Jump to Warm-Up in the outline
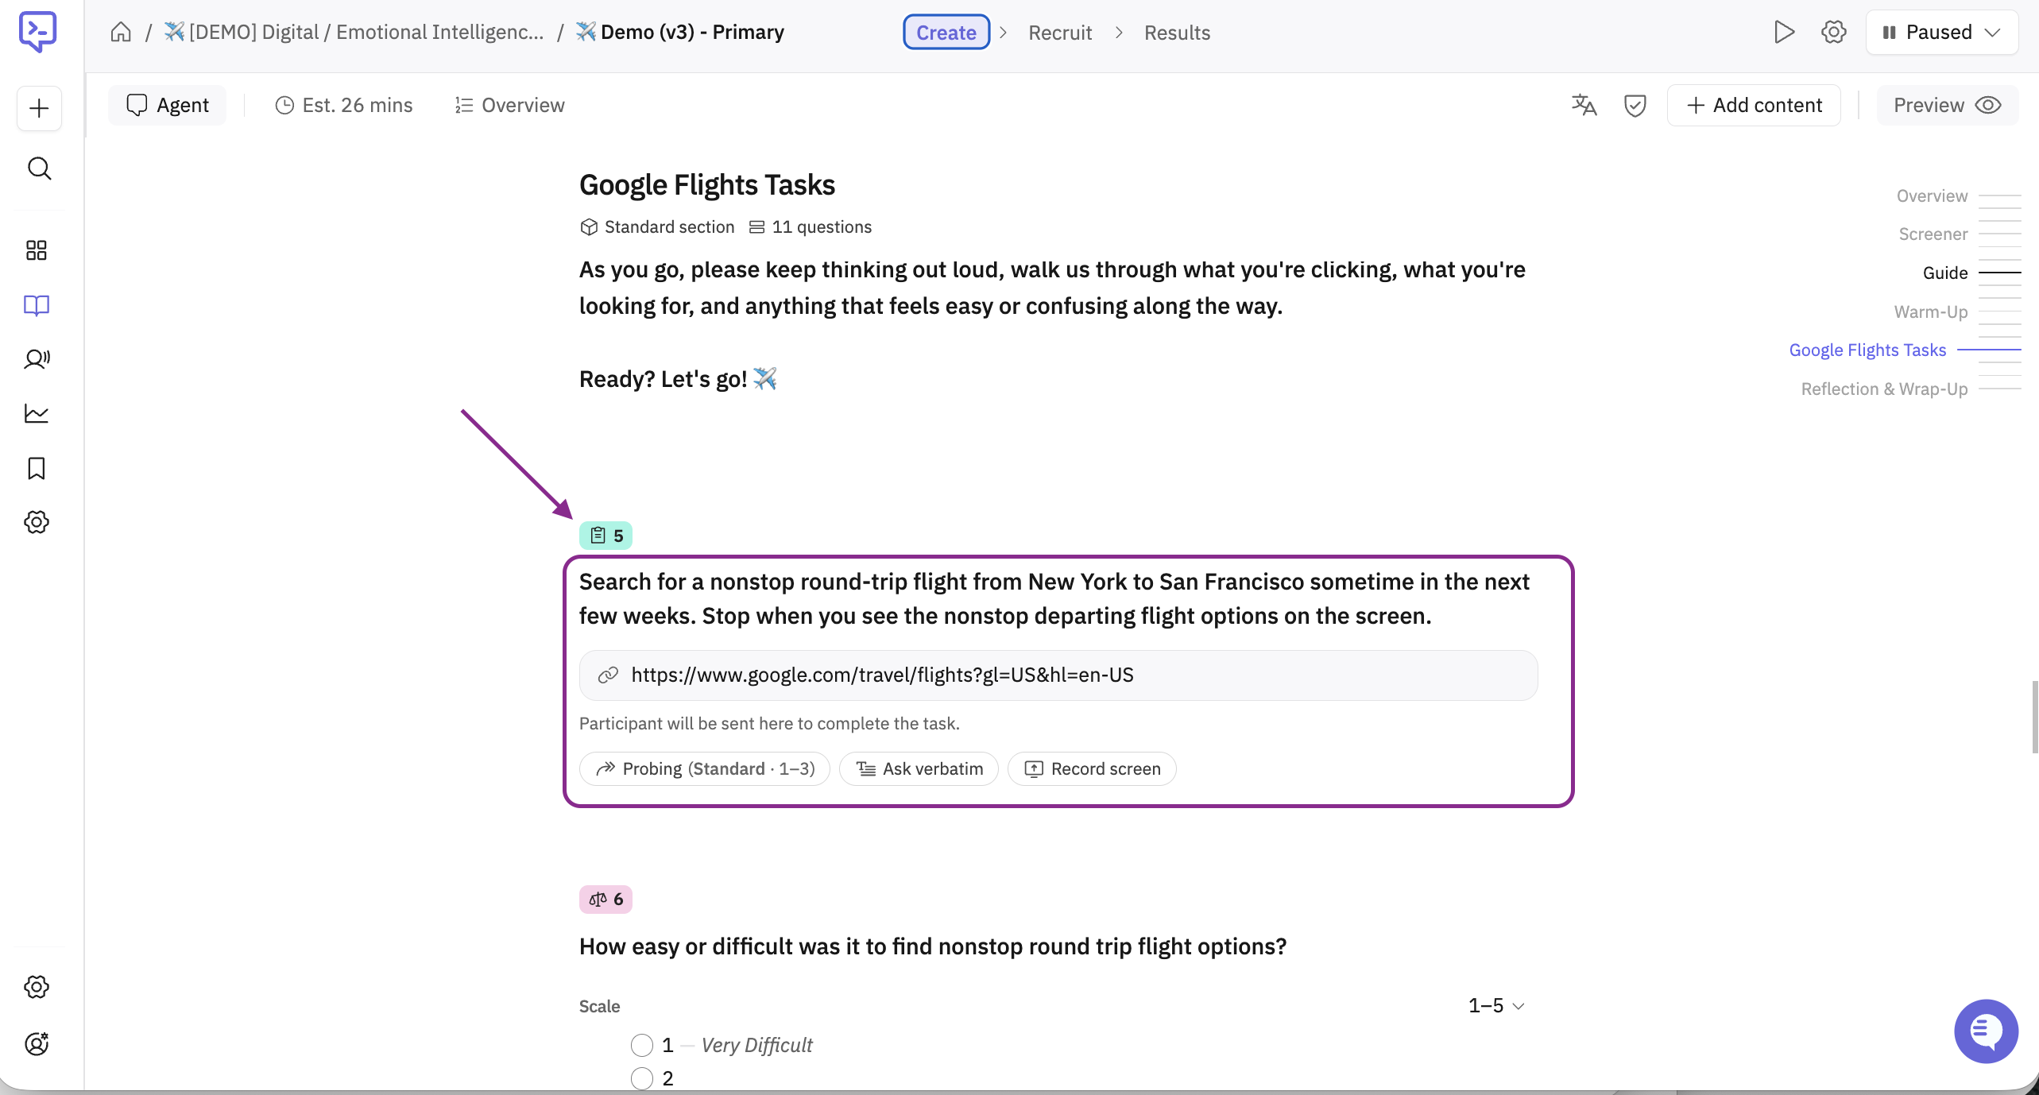 (x=1931, y=311)
